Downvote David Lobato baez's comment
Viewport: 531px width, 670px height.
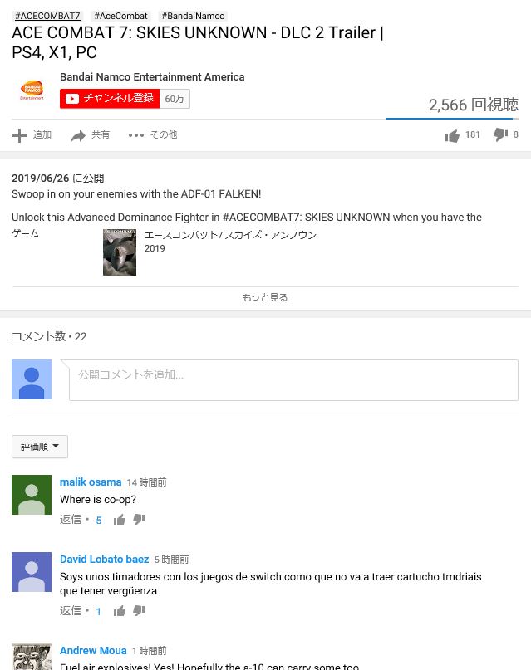click(139, 610)
